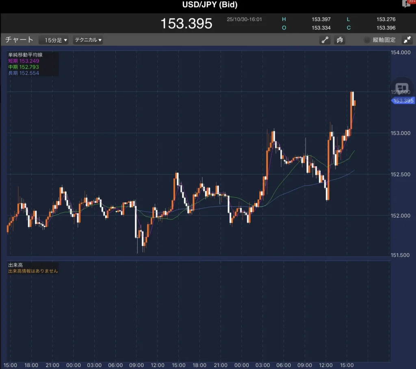
Task: Toggle the 縦軸固定 vertical axis lock
Action: [379, 40]
